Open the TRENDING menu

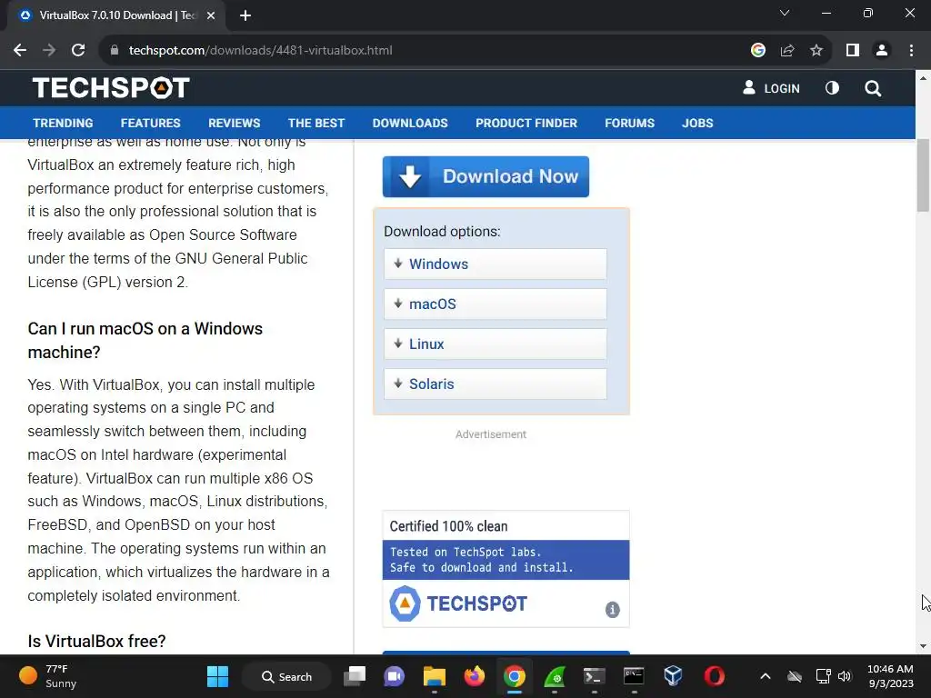coord(63,123)
